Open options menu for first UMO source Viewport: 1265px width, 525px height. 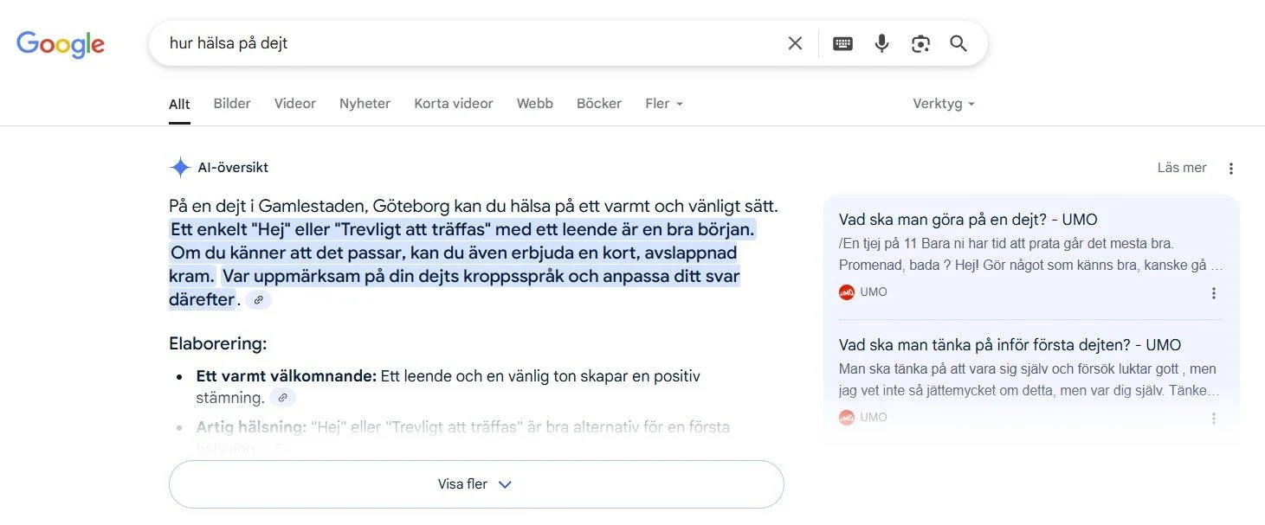(x=1214, y=293)
